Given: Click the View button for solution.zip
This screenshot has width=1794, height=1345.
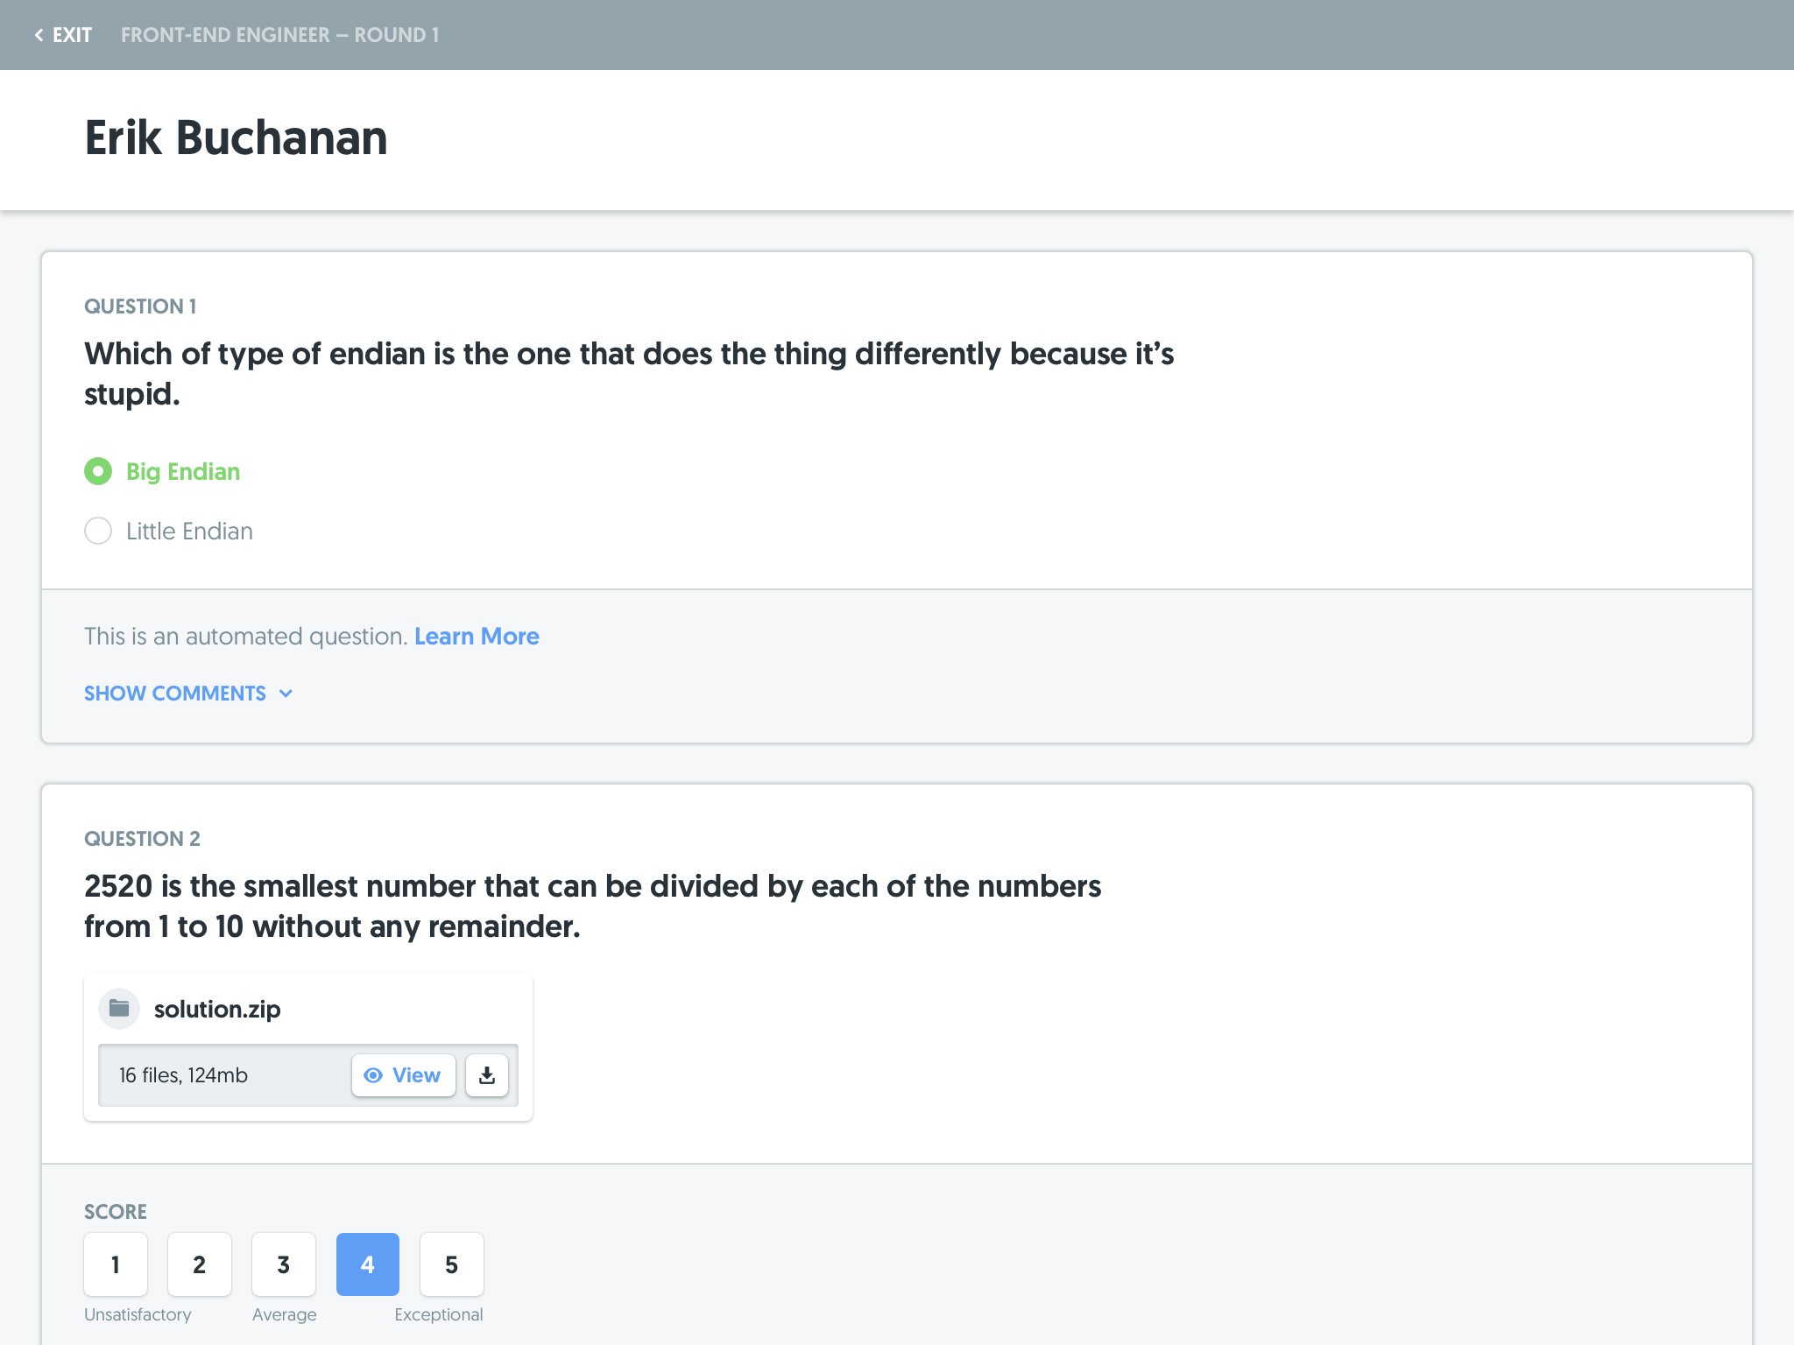Looking at the screenshot, I should (x=404, y=1075).
